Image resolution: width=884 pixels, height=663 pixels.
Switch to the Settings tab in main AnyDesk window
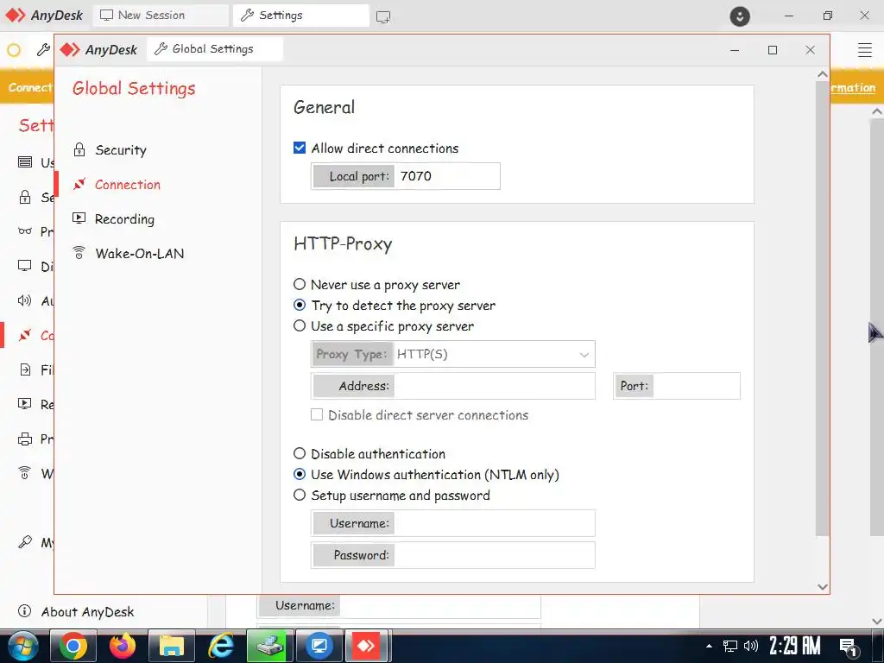[x=301, y=16]
